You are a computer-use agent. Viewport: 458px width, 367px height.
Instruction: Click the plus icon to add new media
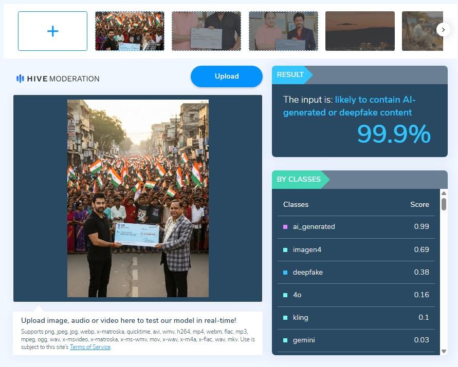click(52, 31)
